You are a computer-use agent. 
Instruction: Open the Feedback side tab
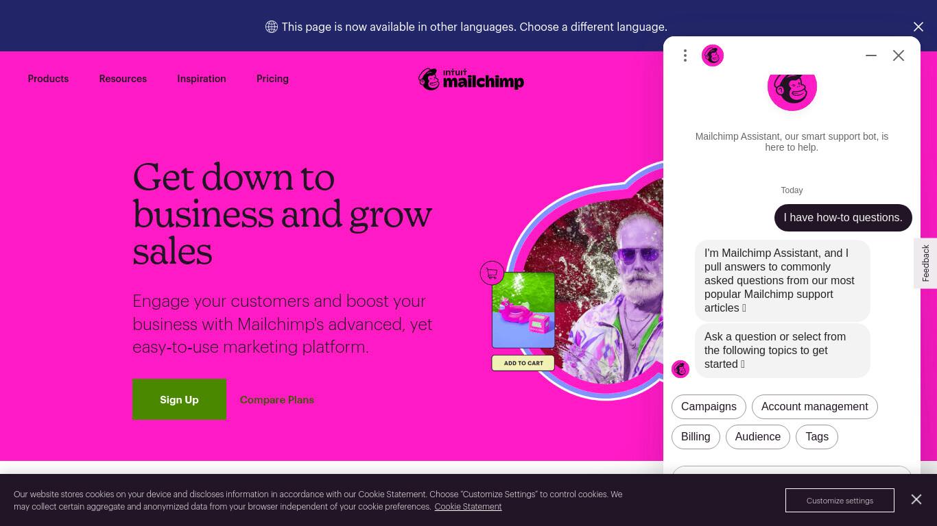[x=925, y=263]
